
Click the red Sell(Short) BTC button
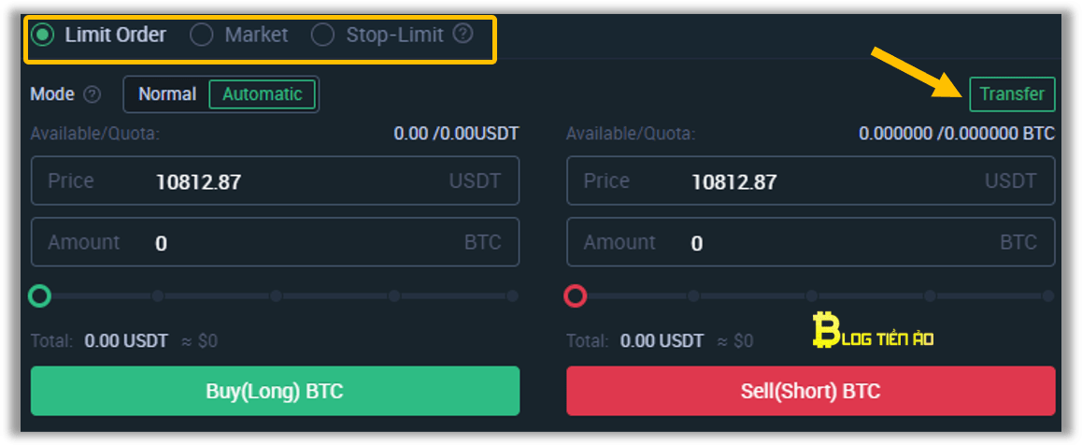pyautogui.click(x=811, y=391)
